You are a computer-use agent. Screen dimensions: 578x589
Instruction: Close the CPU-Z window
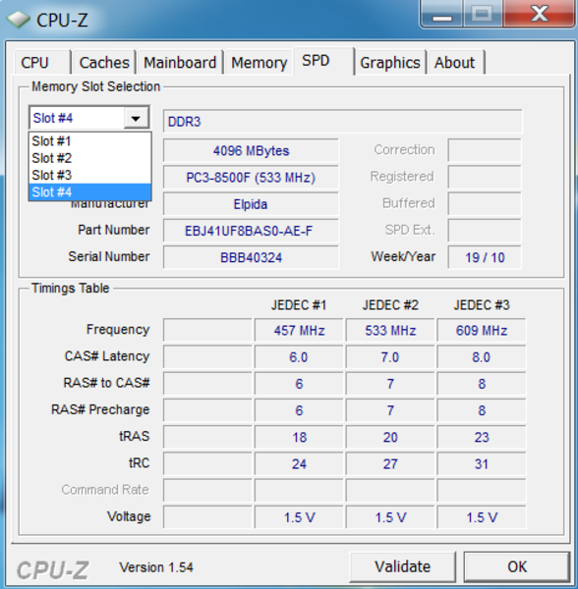[x=539, y=14]
